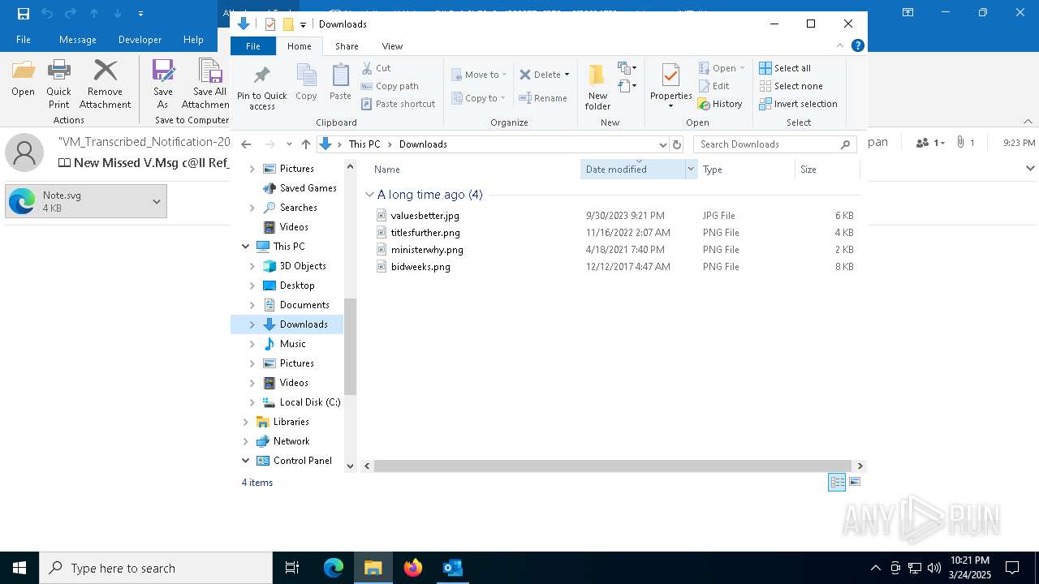Collapse the 'A long time ago' group
The height and width of the screenshot is (584, 1039).
369,195
